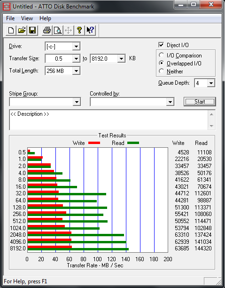This screenshot has width=225, height=288.
Task: Select the I/O Comparison radio button
Action: (162, 55)
